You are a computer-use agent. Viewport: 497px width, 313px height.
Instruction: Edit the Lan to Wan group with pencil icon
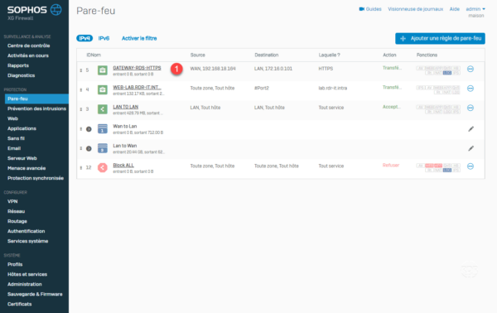coord(471,148)
